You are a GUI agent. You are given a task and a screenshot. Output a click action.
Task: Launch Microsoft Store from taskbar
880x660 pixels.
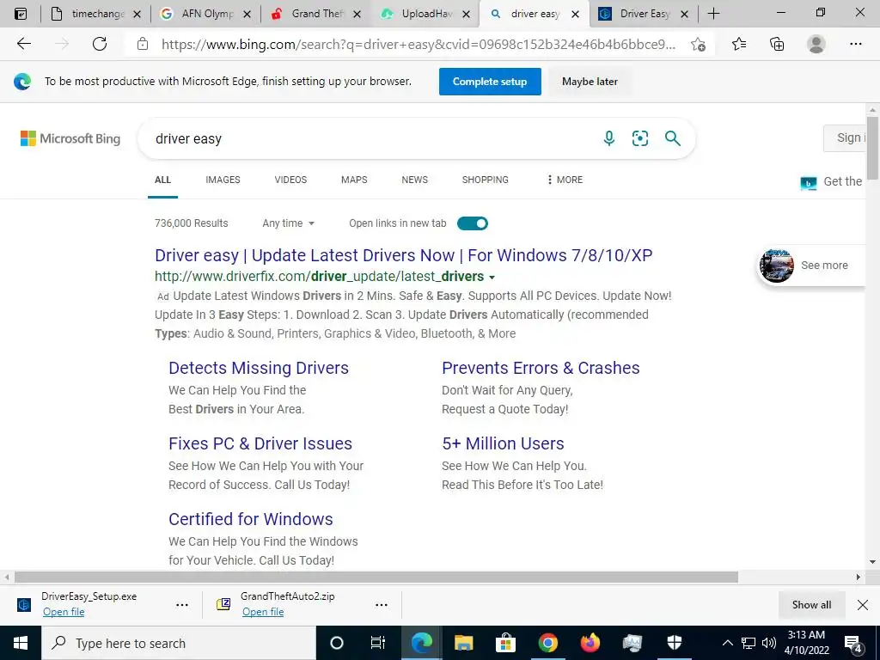(505, 643)
